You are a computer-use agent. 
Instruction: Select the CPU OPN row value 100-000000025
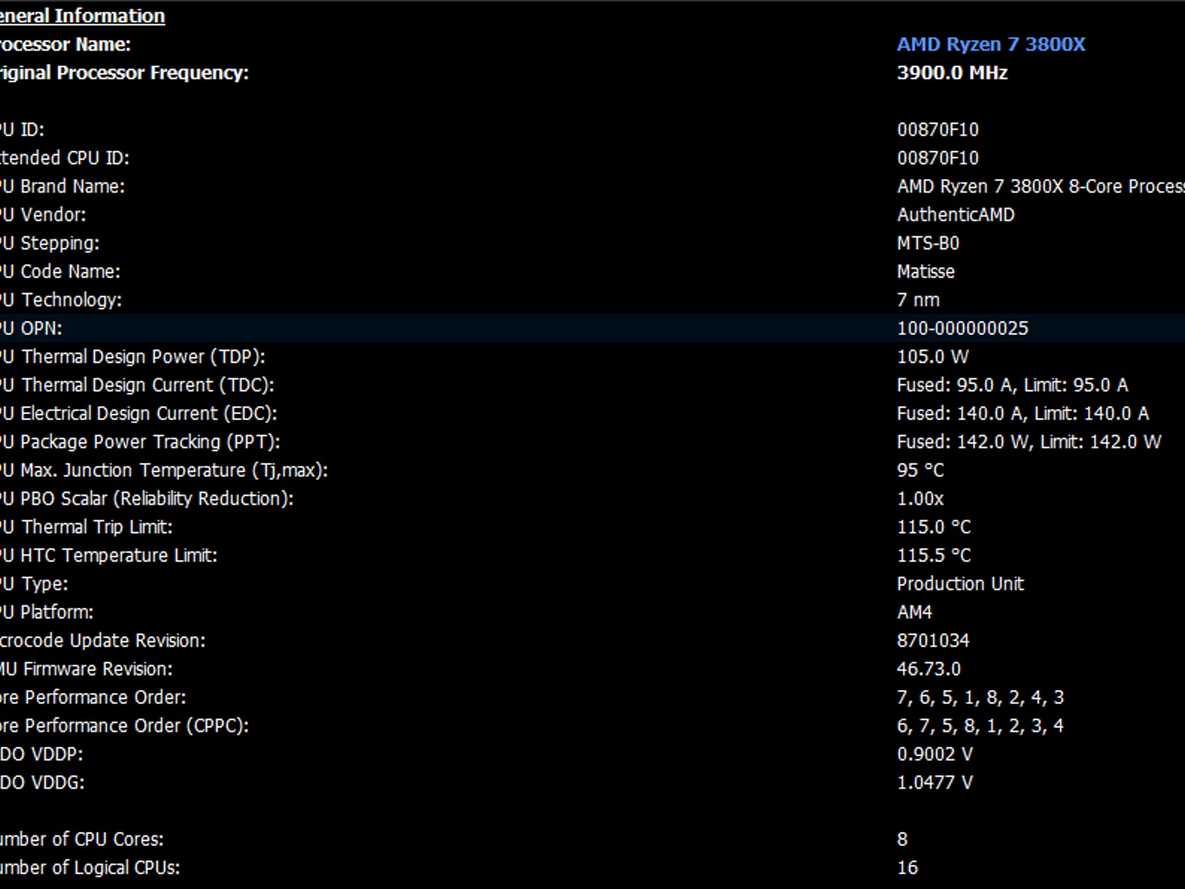[962, 328]
